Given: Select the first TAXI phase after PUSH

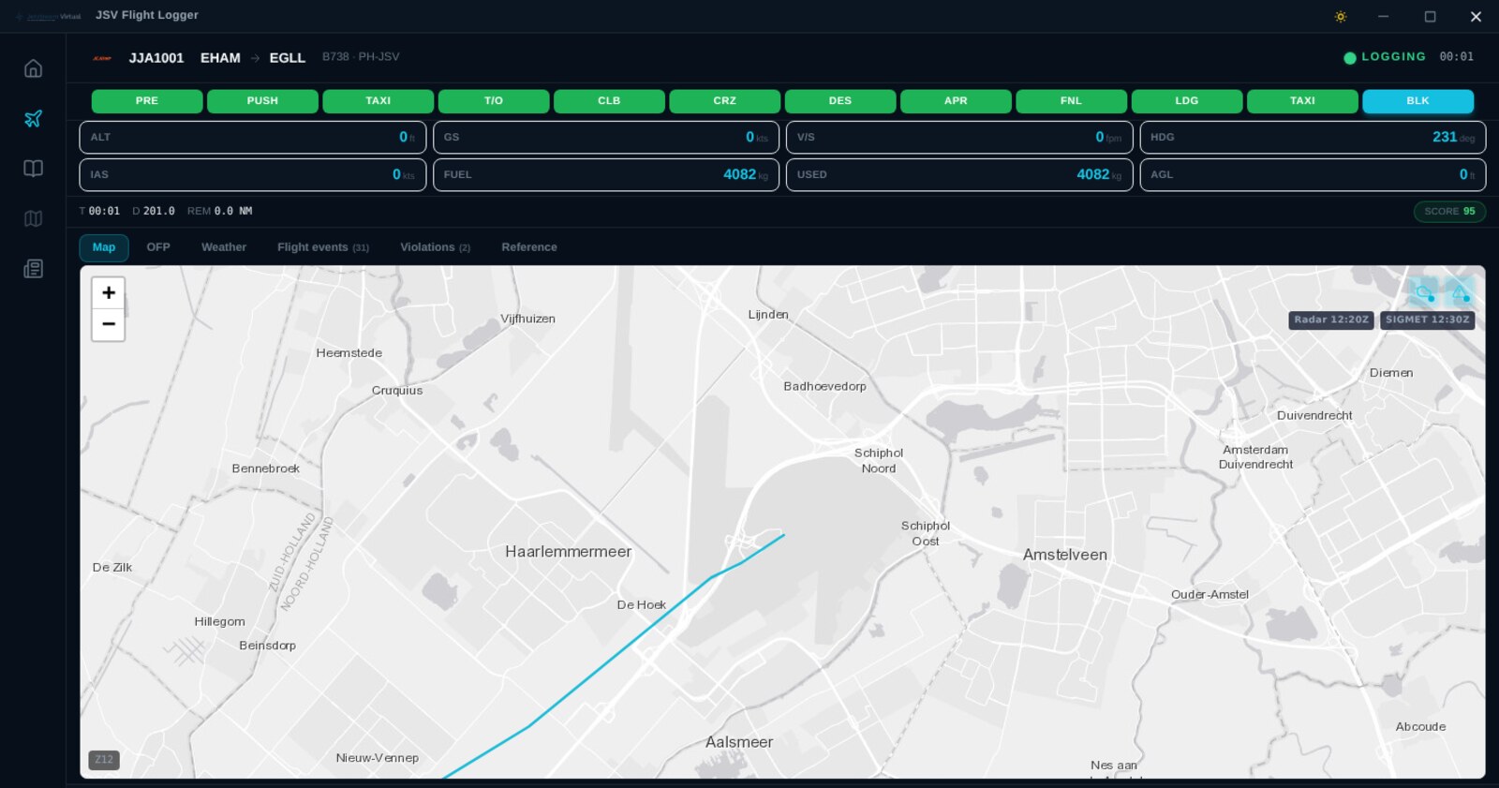Looking at the screenshot, I should 378,101.
